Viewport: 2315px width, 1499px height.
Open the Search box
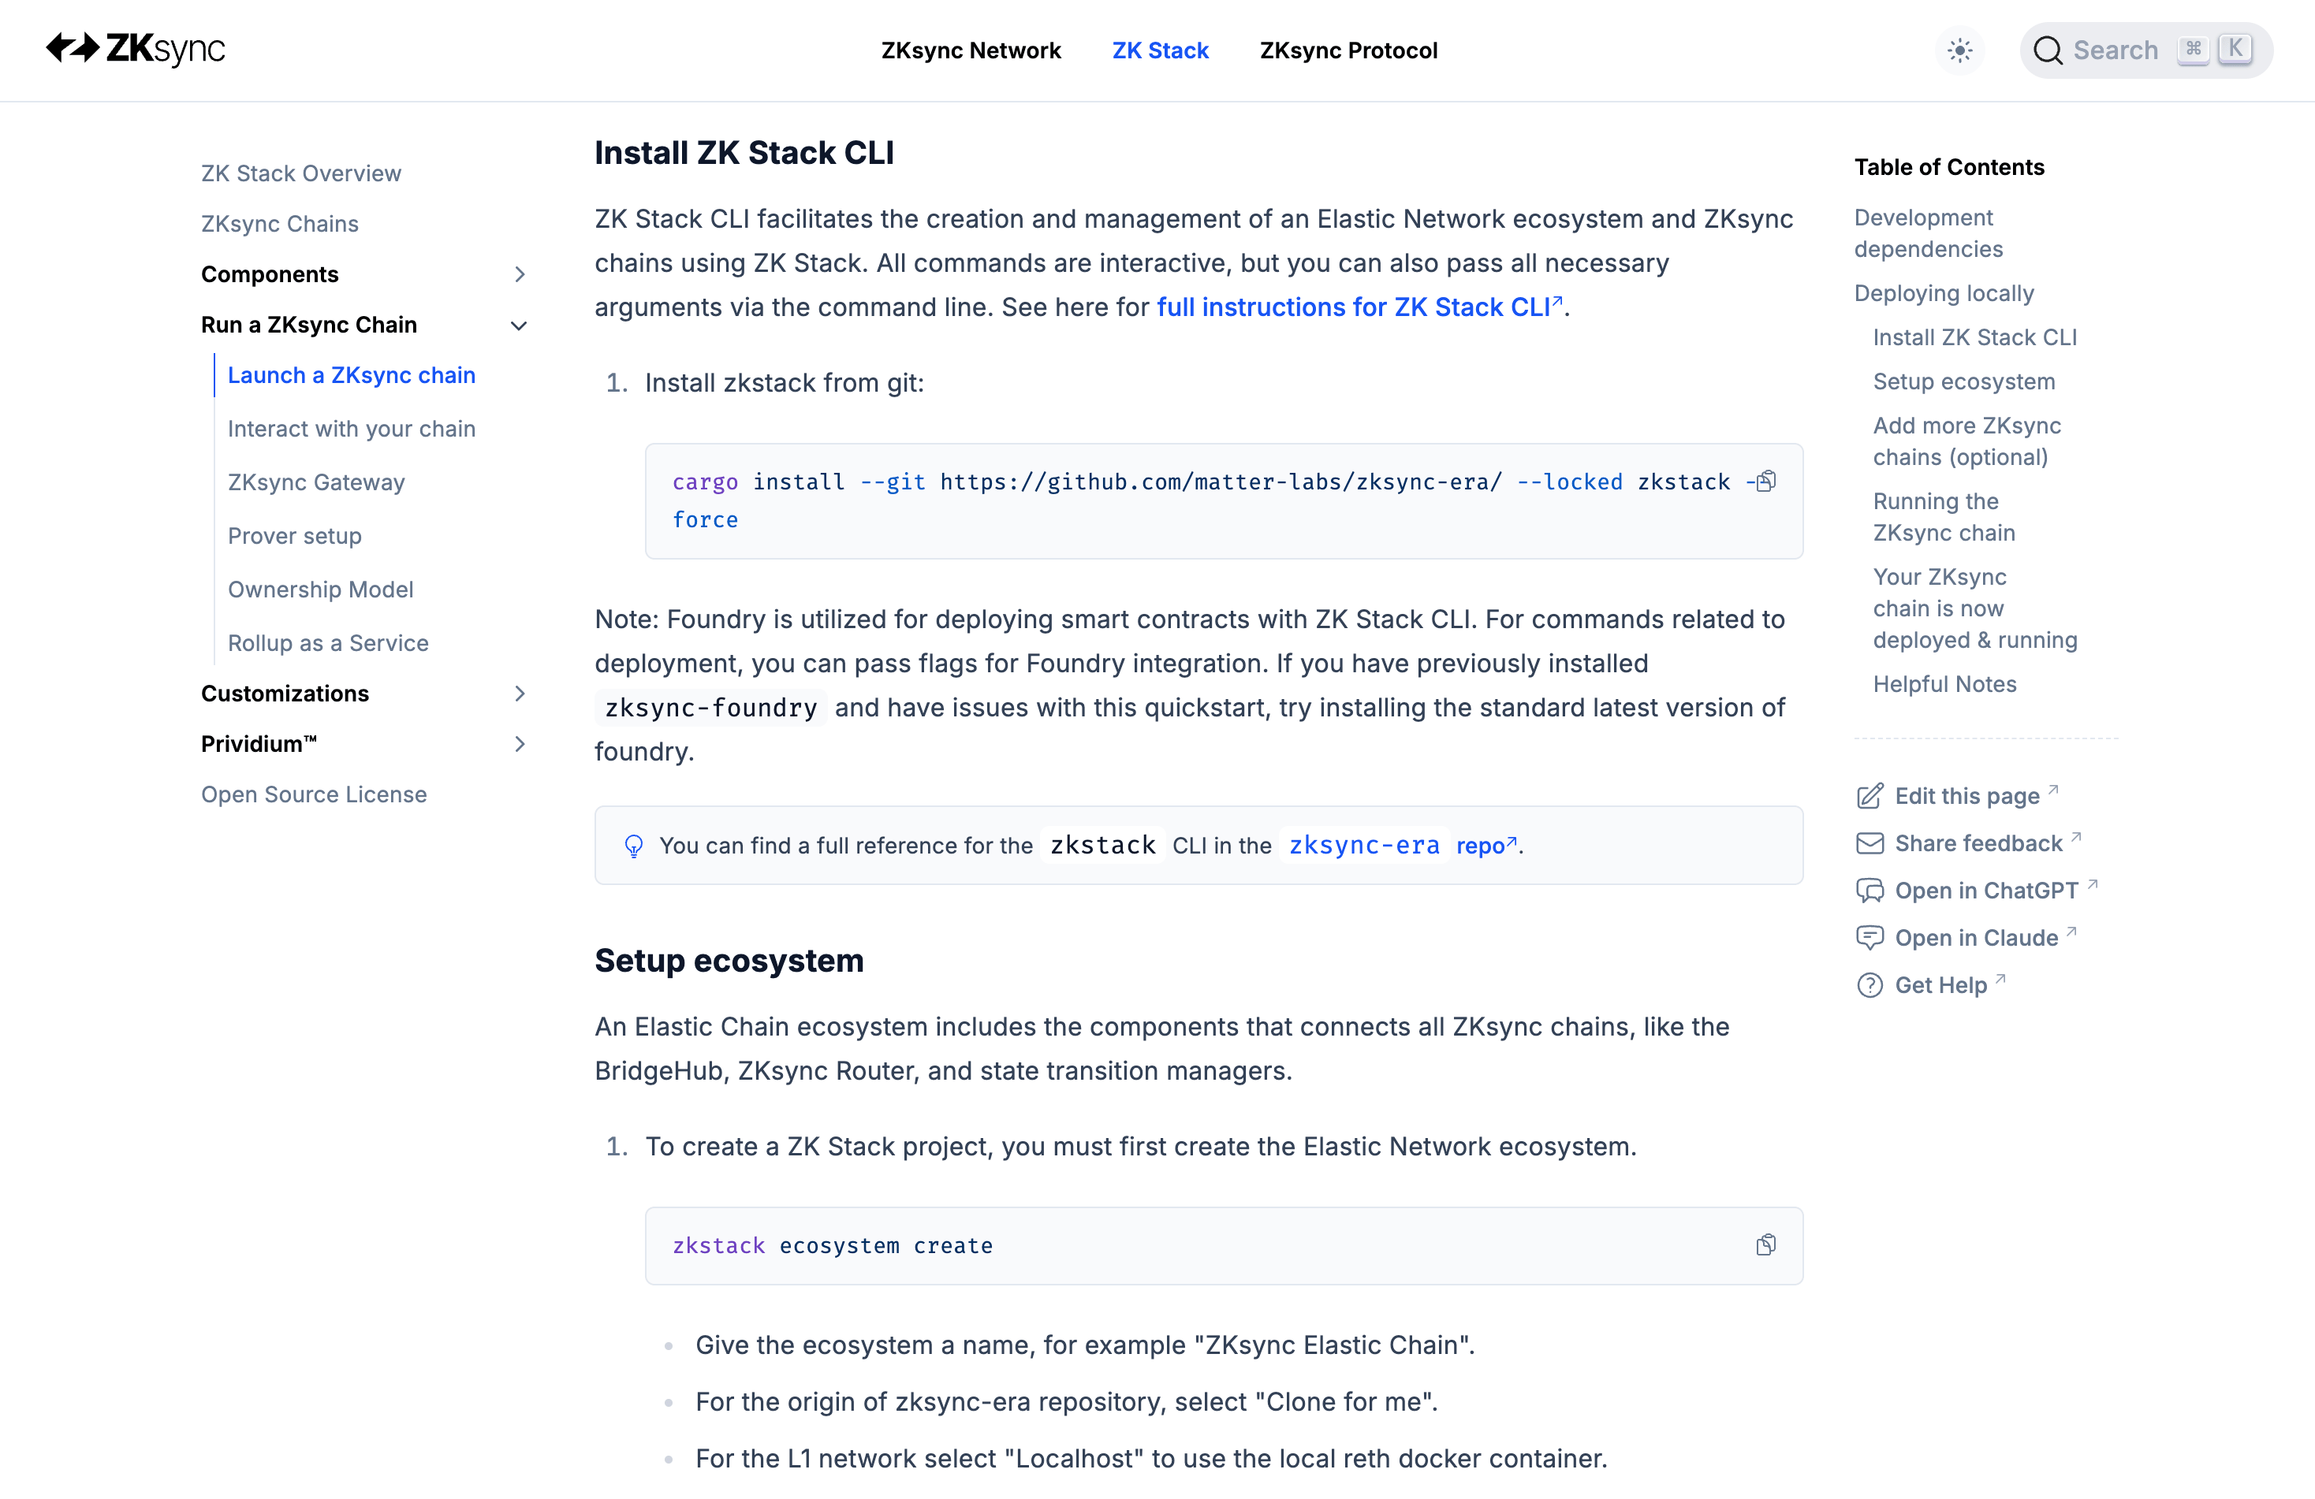point(2145,50)
